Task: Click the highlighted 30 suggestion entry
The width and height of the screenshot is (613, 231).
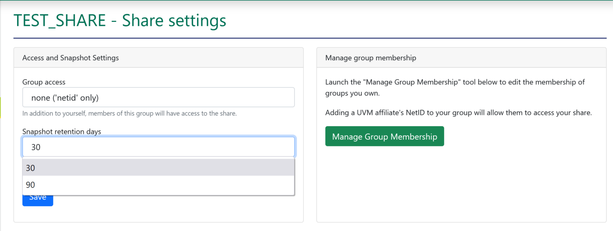Action: (158, 168)
